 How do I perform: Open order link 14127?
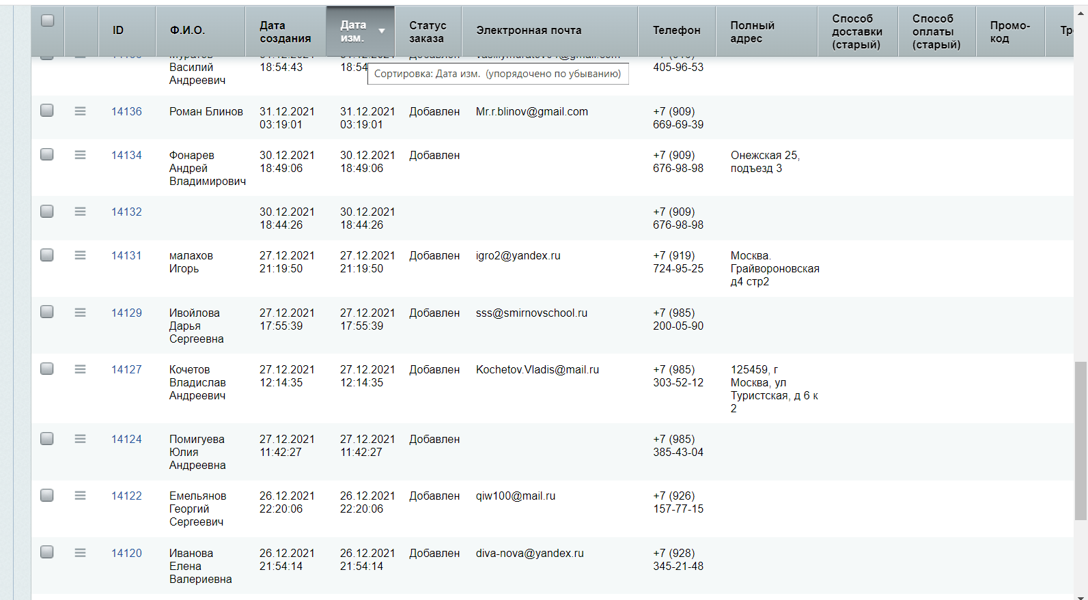click(x=126, y=369)
